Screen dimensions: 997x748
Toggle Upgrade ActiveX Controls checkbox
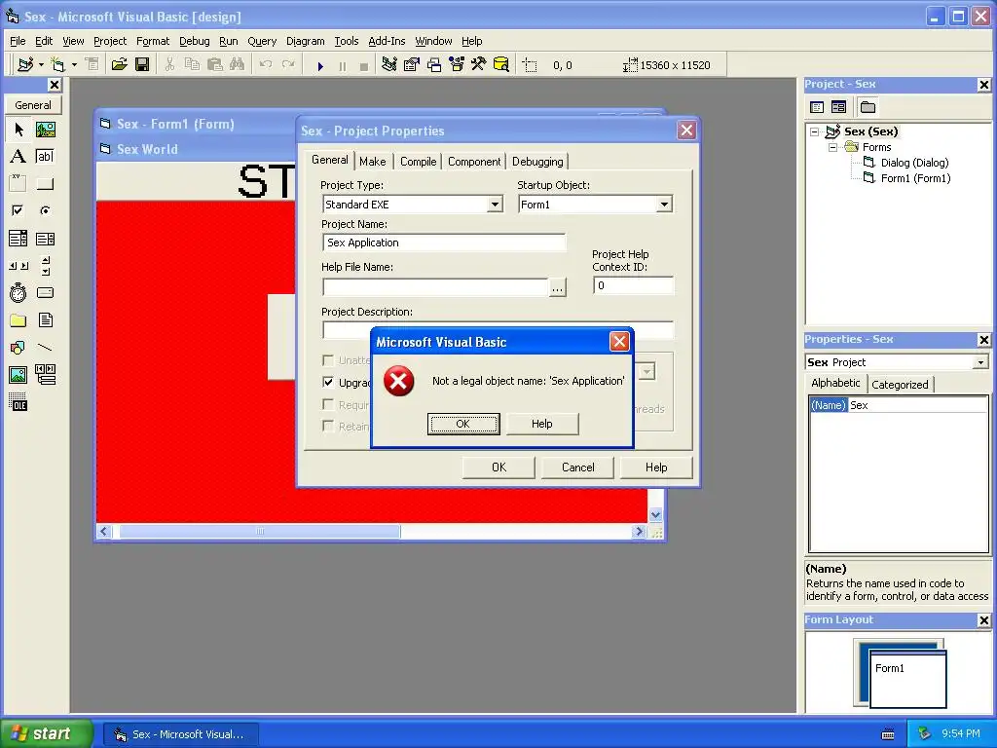pos(328,382)
